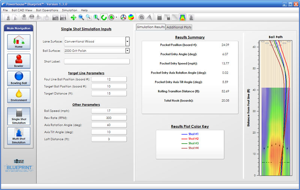Image resolution: width=300 pixels, height=190 pixels.
Task: Click the calculator toolbar icon
Action: pos(159,18)
